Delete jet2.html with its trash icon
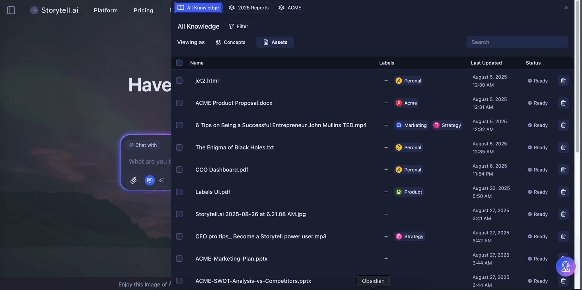The image size is (582, 290). [563, 81]
